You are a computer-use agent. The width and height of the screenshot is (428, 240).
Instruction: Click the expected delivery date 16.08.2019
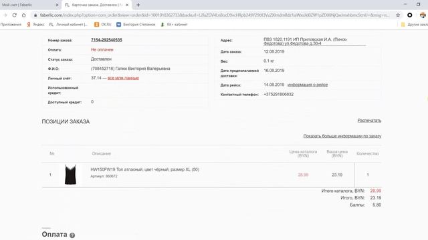(x=274, y=71)
